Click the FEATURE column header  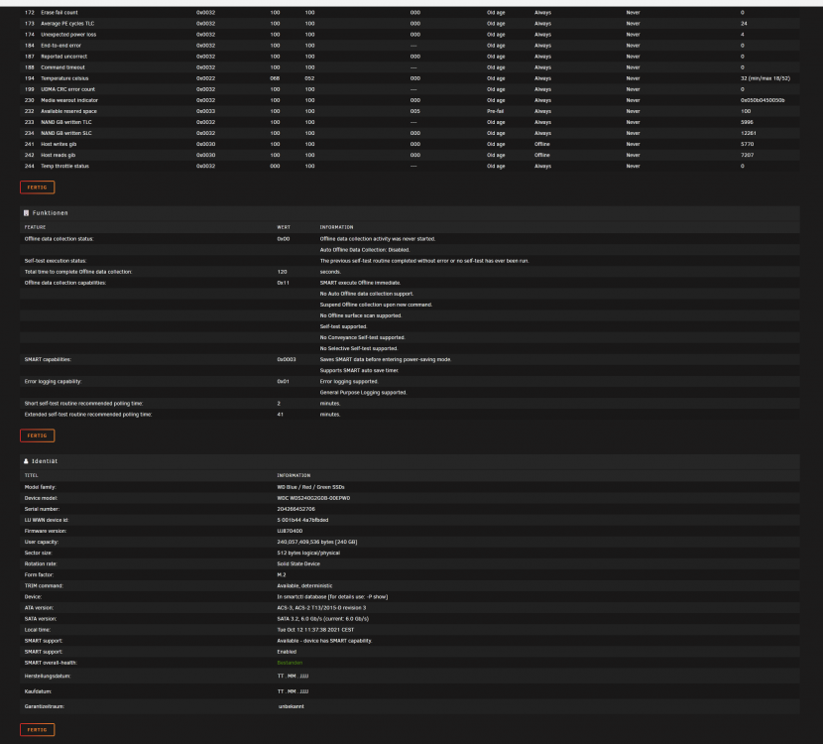tap(35, 227)
